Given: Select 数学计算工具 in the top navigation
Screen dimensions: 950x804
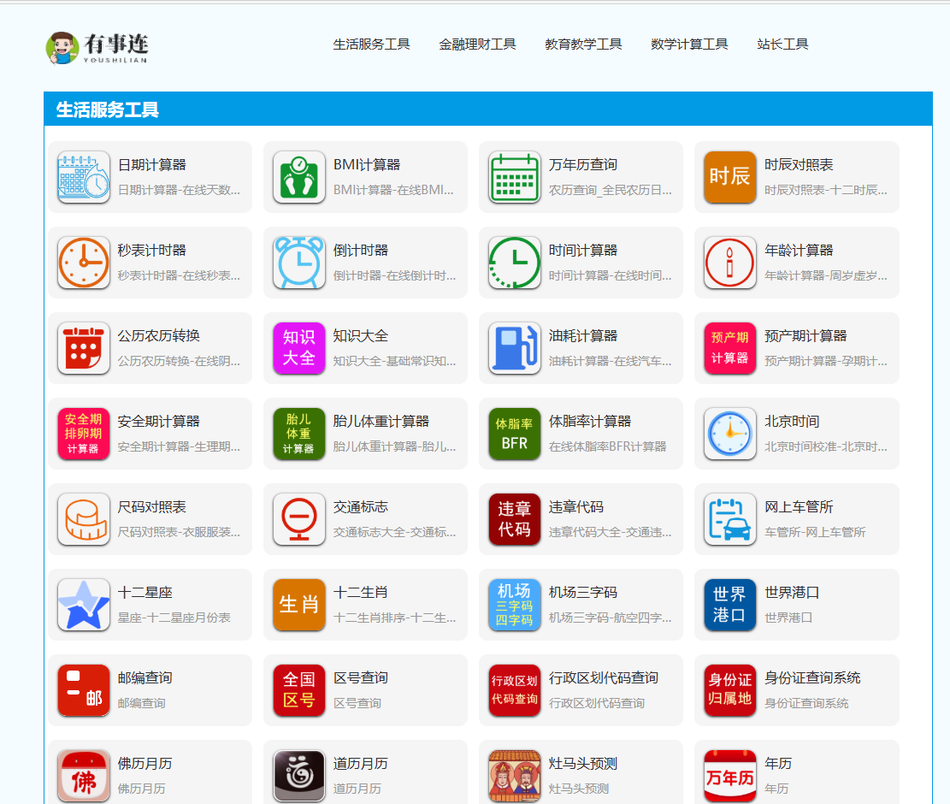Looking at the screenshot, I should pyautogui.click(x=689, y=44).
